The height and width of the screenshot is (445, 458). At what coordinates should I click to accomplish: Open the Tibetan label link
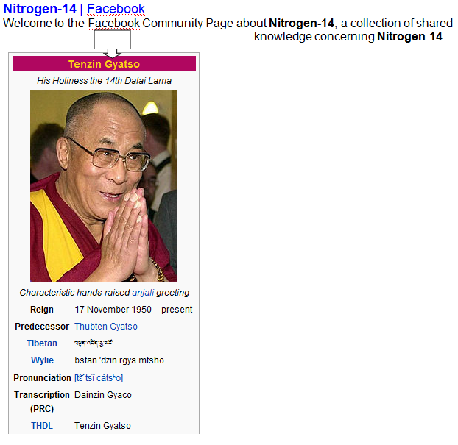tap(42, 343)
